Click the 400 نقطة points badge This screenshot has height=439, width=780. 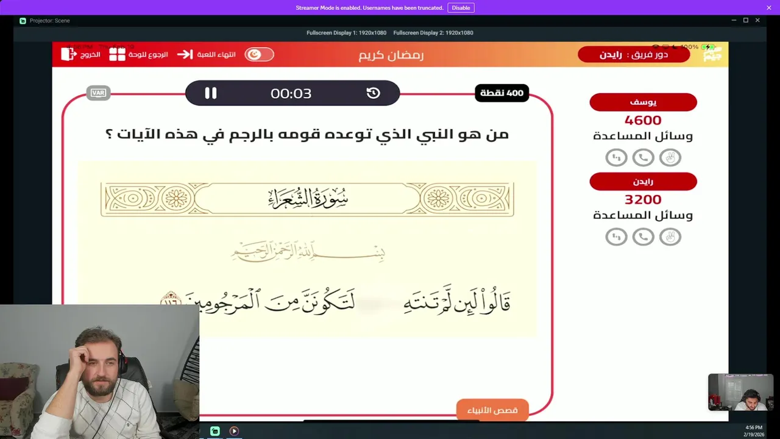[x=502, y=93]
